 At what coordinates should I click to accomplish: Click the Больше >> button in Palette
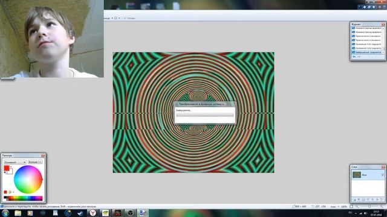35,162
